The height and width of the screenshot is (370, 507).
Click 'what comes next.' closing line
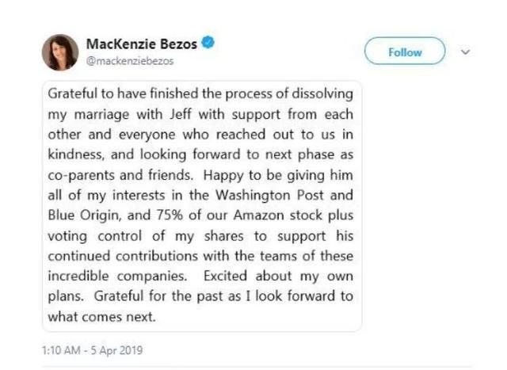[x=102, y=317]
